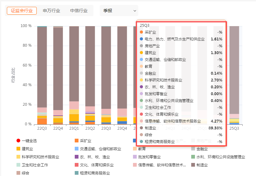This screenshot has width=256, height=176.
Task: Click 房地产业 row in the tooltip
Action: [181, 46]
